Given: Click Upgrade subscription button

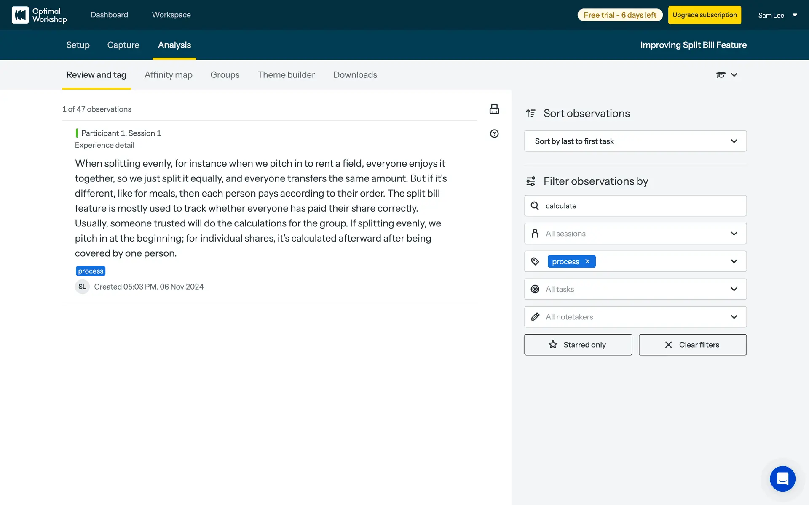Looking at the screenshot, I should click(705, 15).
